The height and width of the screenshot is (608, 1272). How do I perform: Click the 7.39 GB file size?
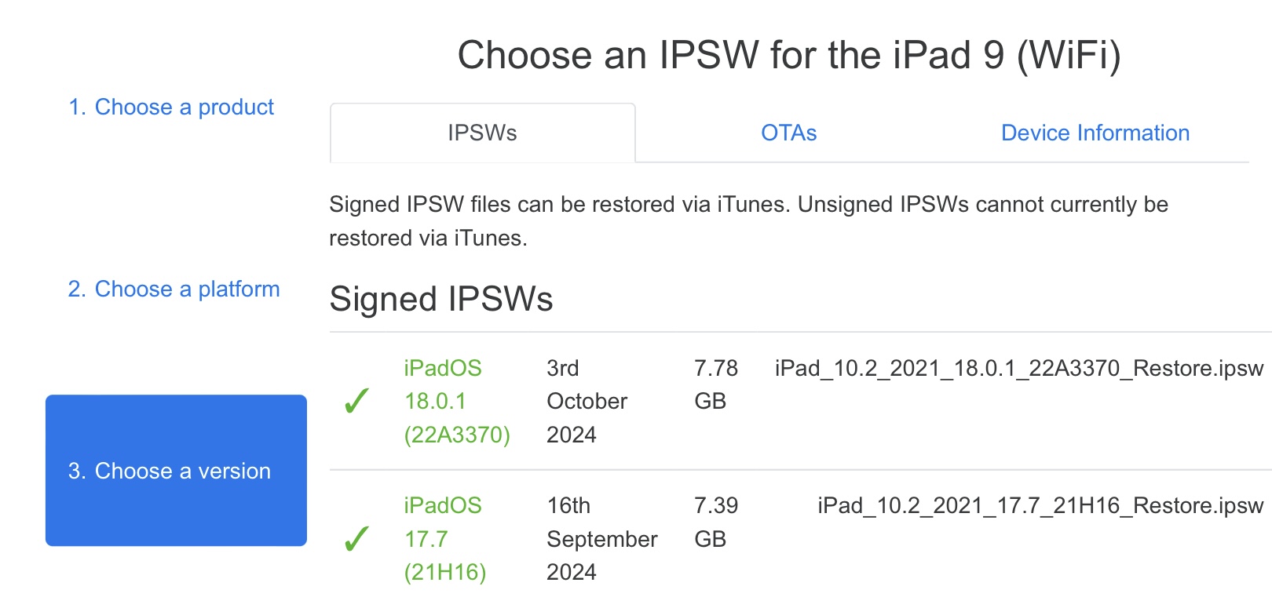[716, 522]
